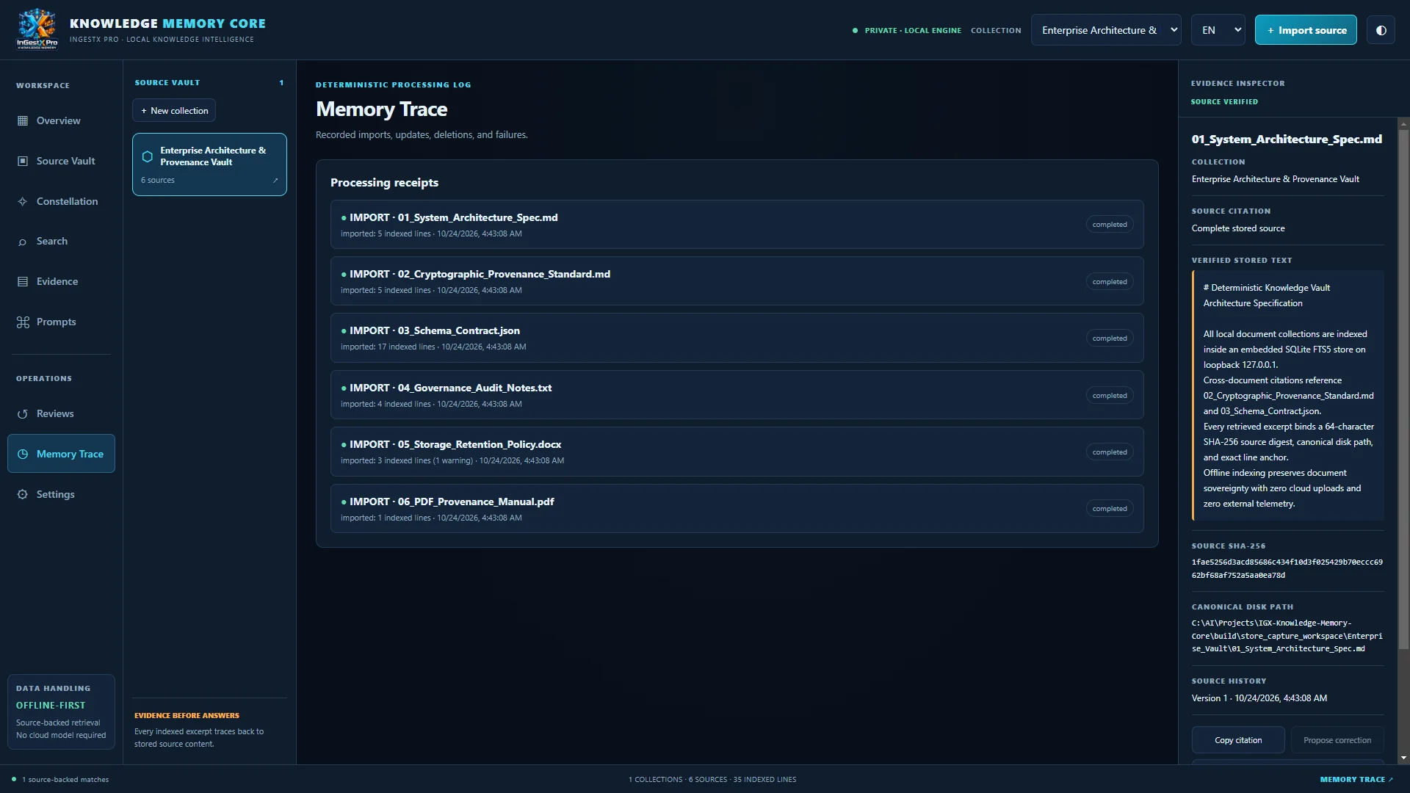This screenshot has width=1410, height=793.
Task: Copy citation in Evidence Inspector
Action: (x=1238, y=740)
